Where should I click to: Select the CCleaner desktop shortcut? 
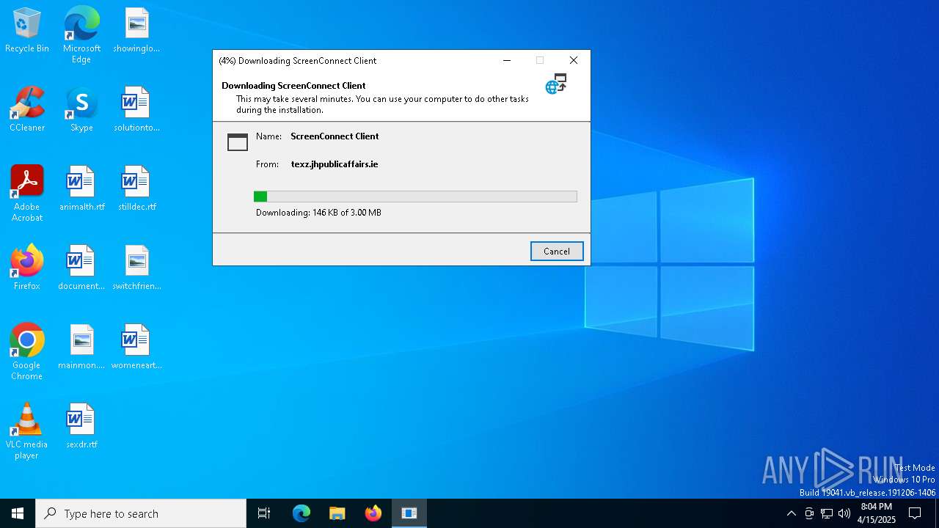point(27,110)
